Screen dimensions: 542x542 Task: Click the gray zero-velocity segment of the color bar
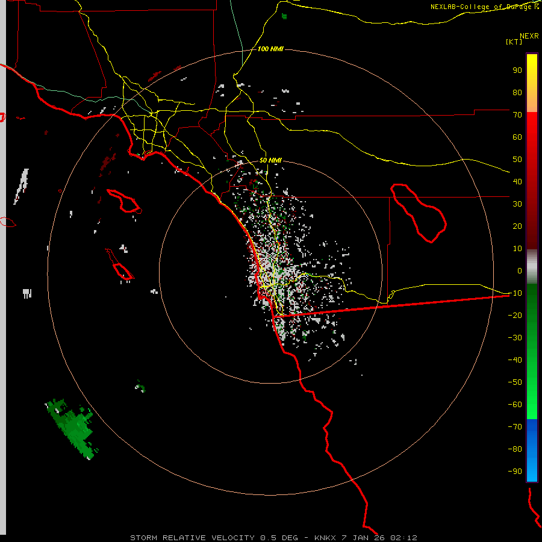pyautogui.click(x=532, y=266)
